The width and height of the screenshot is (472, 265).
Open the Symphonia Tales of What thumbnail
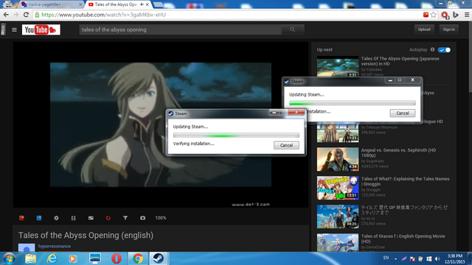point(338,188)
